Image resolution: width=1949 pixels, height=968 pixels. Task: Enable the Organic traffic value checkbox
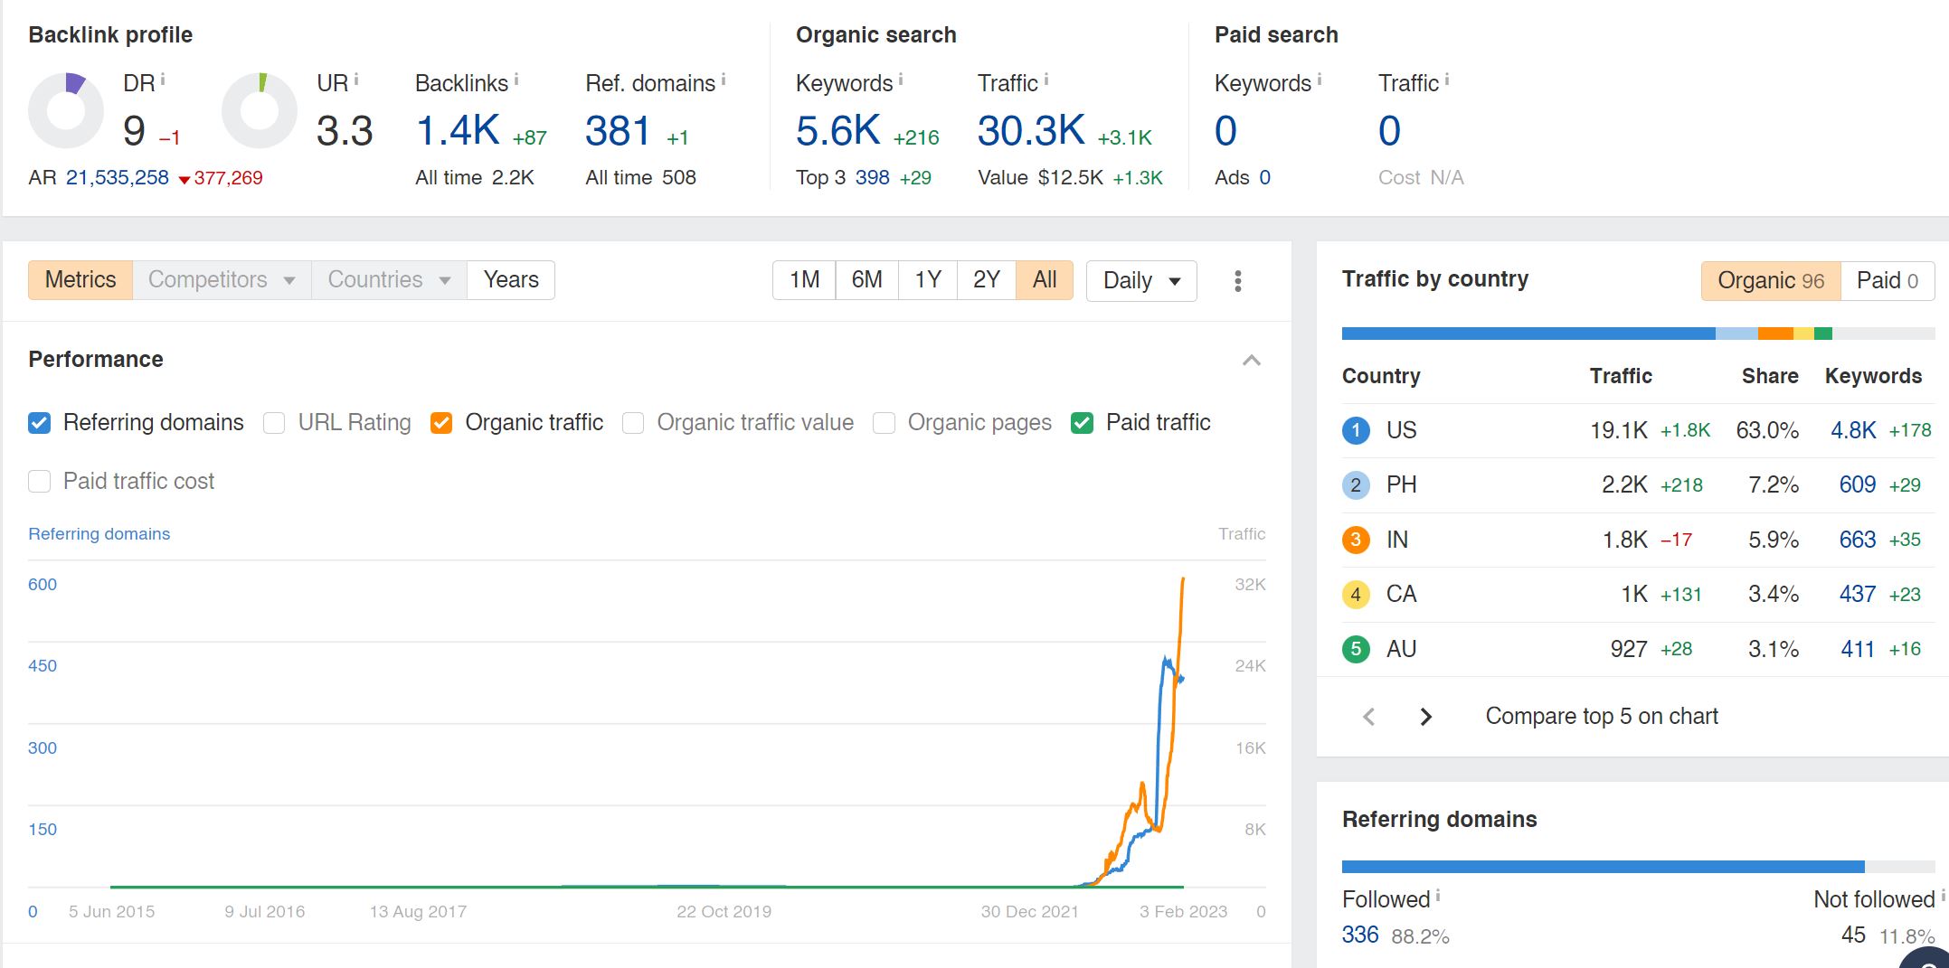pyautogui.click(x=633, y=423)
